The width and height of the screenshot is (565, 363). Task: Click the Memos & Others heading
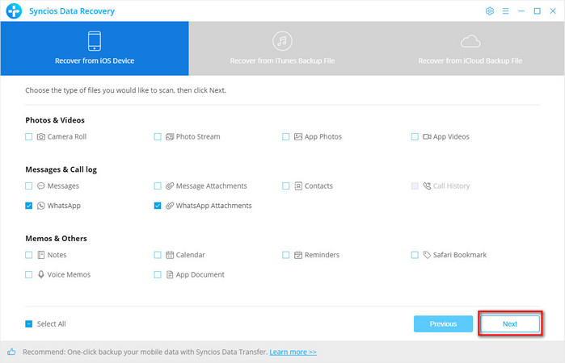pos(56,239)
